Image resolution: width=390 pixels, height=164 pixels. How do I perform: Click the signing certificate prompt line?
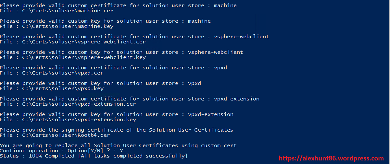(x=116, y=130)
